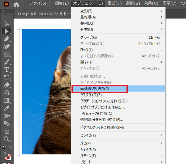Select the Symbol Sprayer tool
Viewport: 186px width, 164px height.
[7, 116]
